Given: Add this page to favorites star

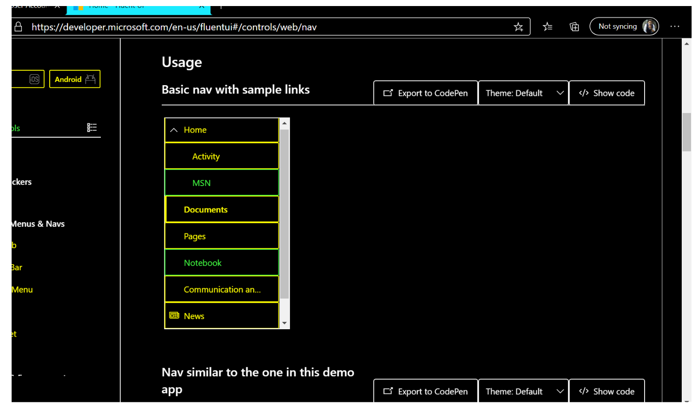Looking at the screenshot, I should (x=519, y=27).
